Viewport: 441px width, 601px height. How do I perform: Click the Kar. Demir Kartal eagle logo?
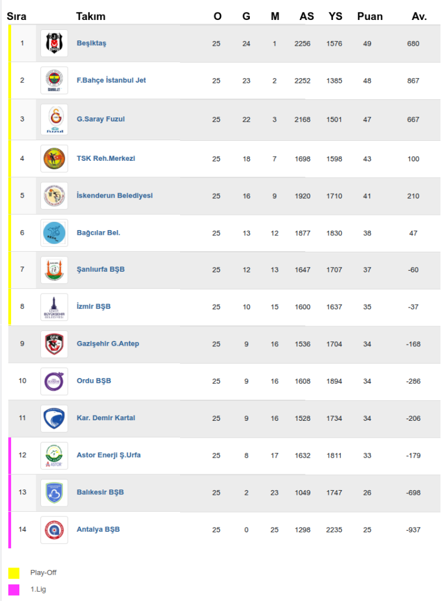(x=54, y=418)
